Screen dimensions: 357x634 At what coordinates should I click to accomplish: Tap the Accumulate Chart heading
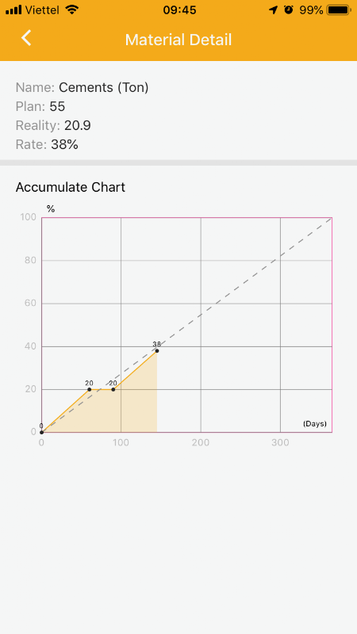pyautogui.click(x=71, y=187)
